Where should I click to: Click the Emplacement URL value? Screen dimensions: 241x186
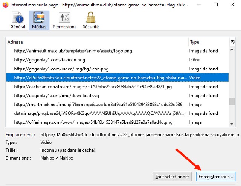(140, 135)
